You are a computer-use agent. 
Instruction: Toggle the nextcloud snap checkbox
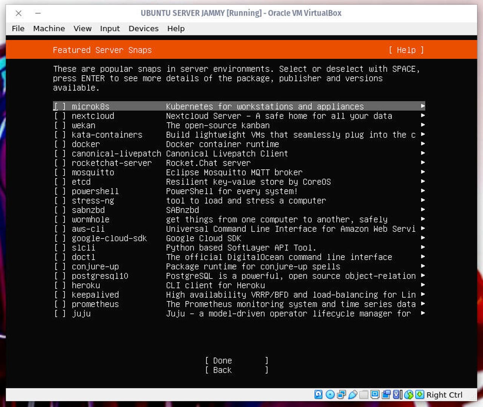point(60,116)
